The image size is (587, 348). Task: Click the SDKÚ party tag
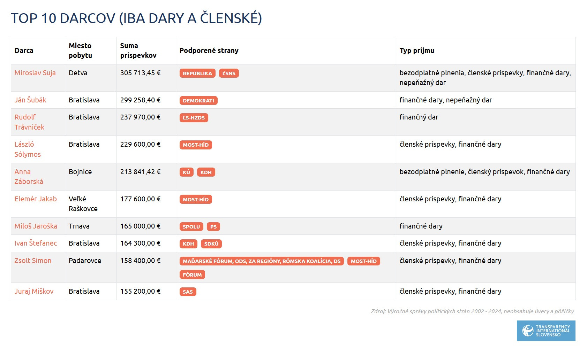click(x=211, y=244)
